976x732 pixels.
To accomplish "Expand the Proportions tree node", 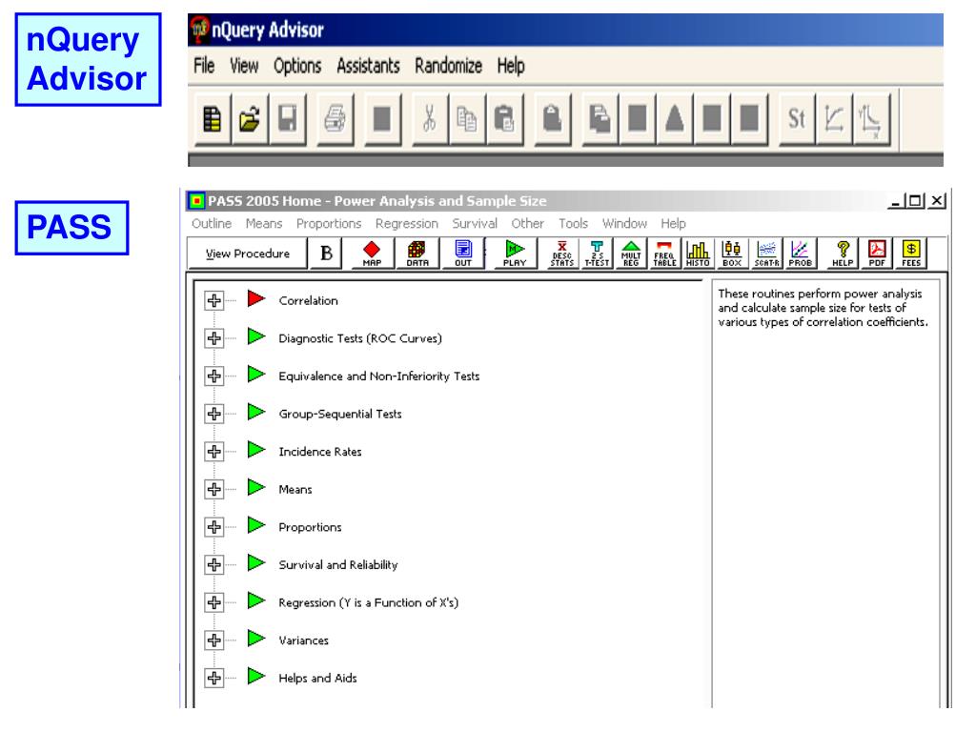I will coord(214,527).
